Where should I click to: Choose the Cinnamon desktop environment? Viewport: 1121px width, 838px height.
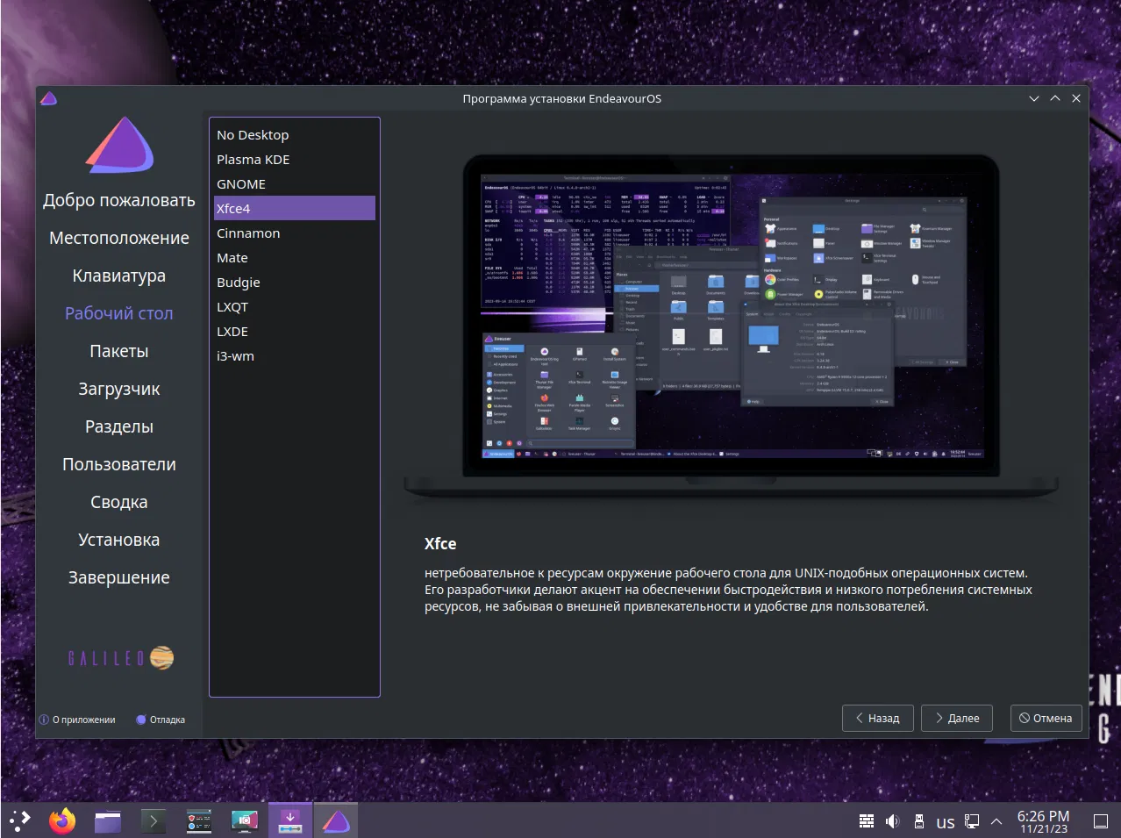tap(248, 233)
